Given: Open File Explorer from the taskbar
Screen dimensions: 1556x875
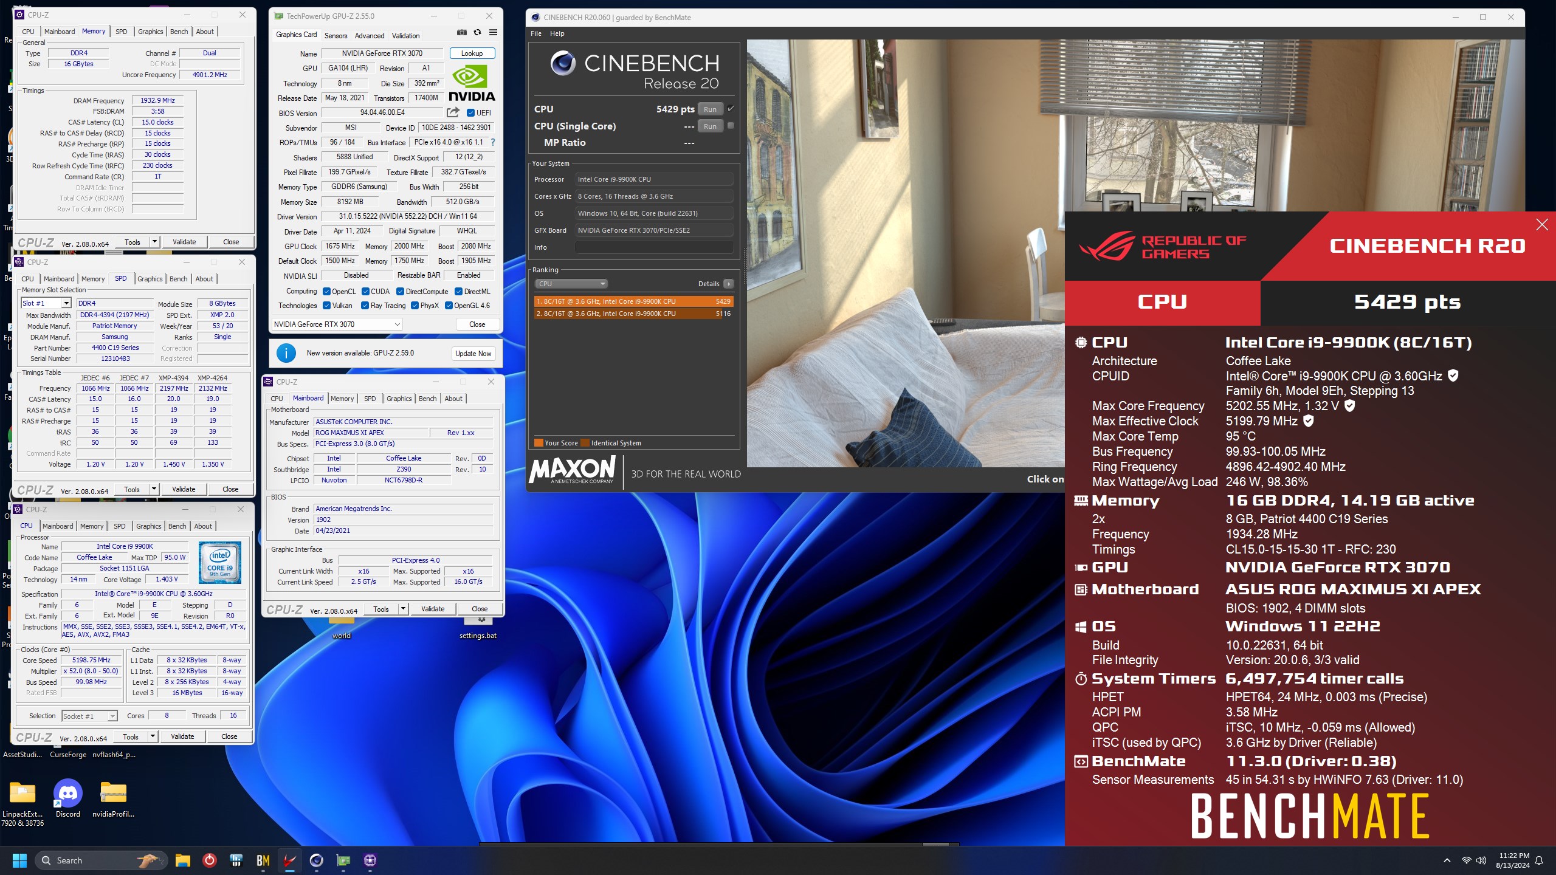Looking at the screenshot, I should pos(183,860).
